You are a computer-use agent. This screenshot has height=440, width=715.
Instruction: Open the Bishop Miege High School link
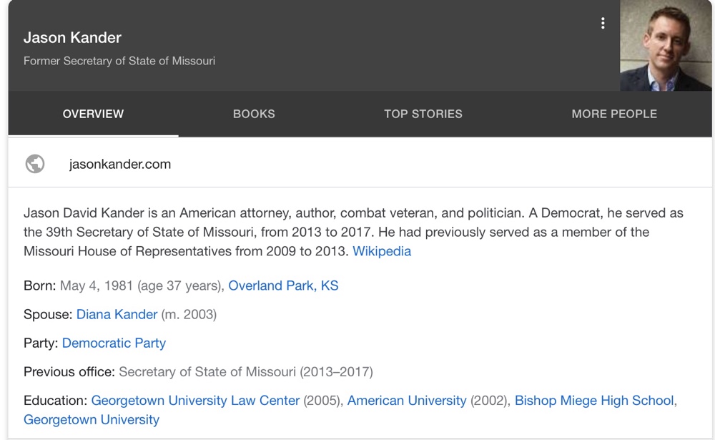(594, 400)
